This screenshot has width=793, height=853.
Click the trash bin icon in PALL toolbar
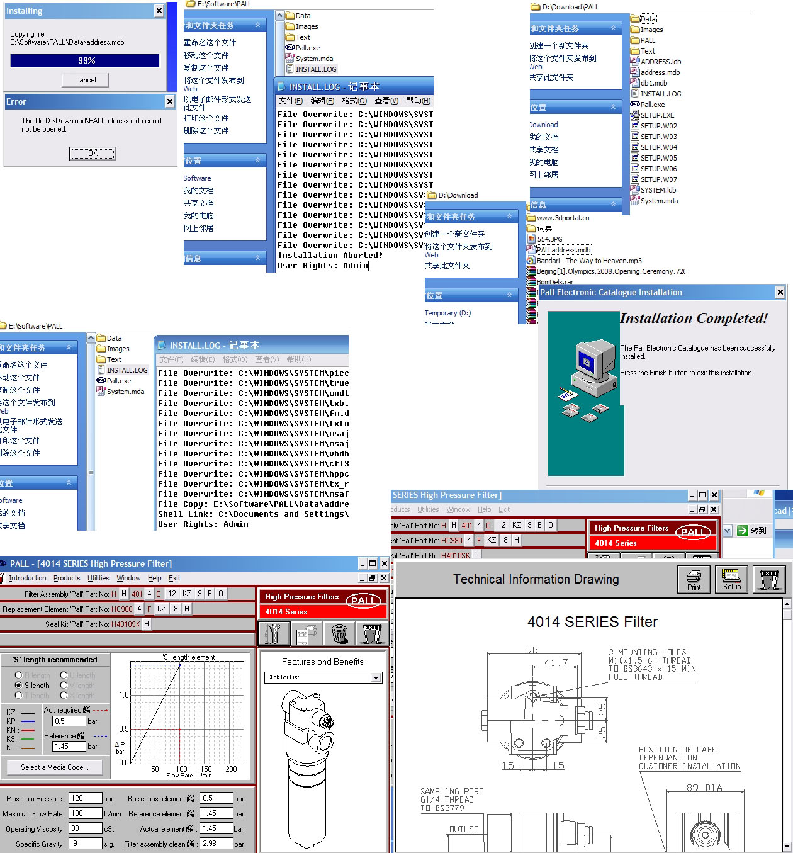339,633
